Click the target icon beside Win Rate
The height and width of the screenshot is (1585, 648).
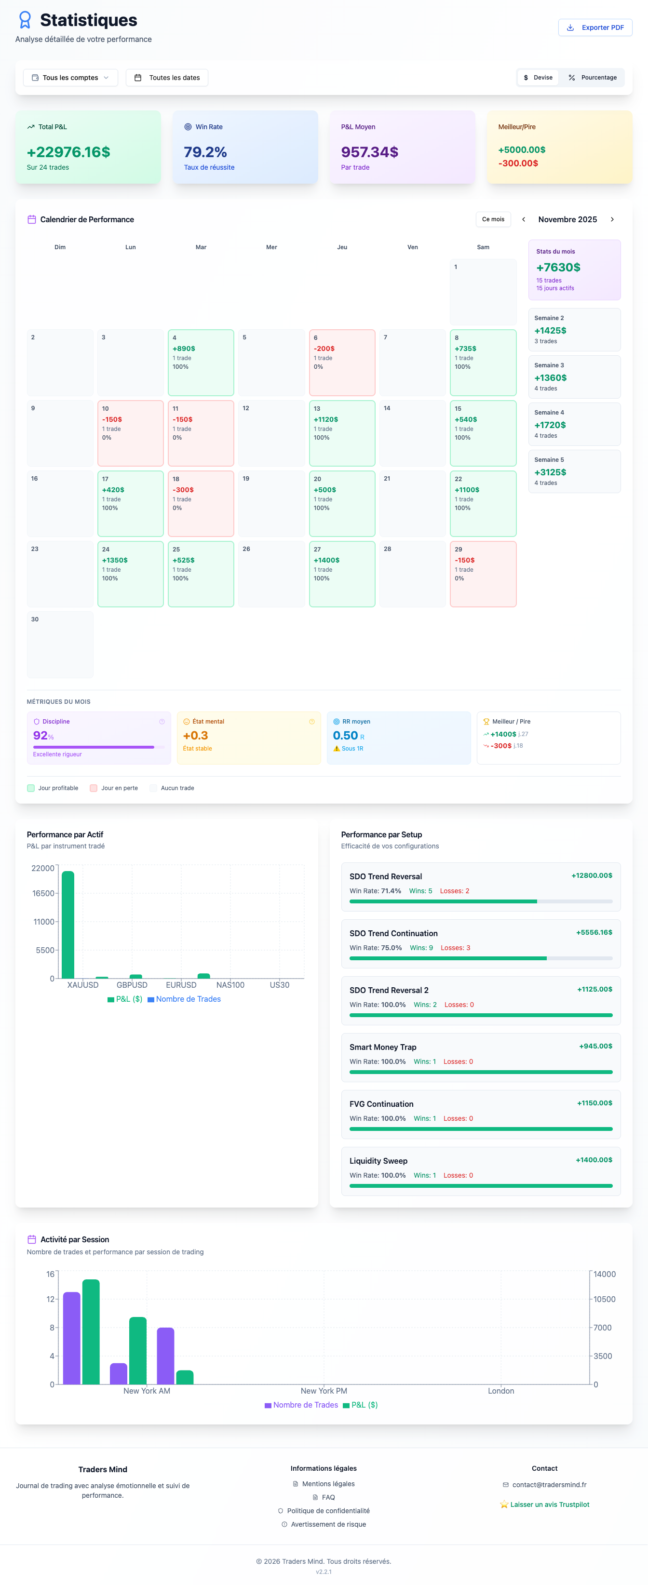tap(188, 127)
